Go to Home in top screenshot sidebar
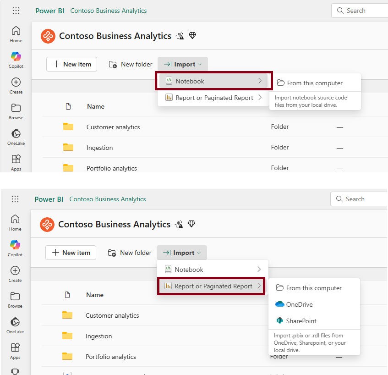Image resolution: width=388 pixels, height=375 pixels. click(16, 34)
